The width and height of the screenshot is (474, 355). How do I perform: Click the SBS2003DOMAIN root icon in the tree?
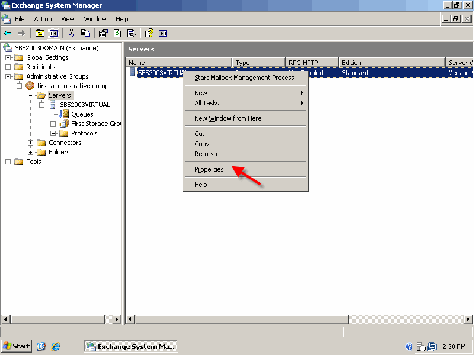point(8,48)
